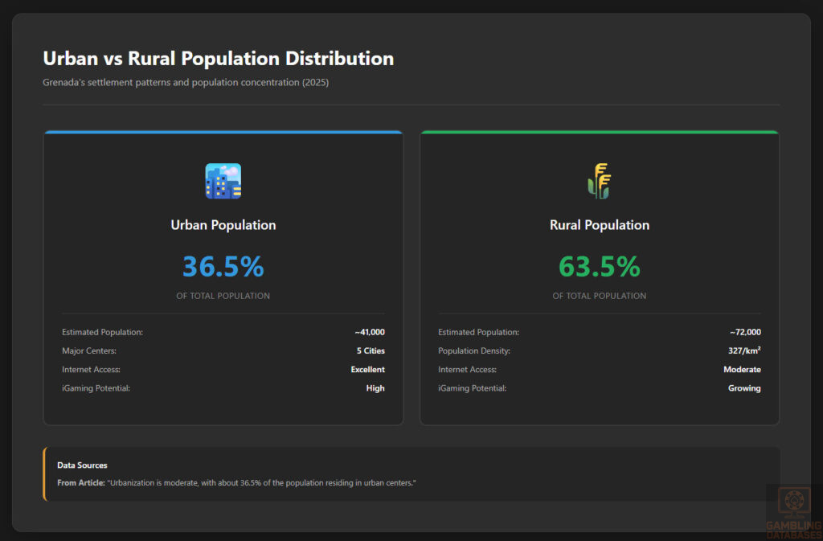Screen dimensions: 823x541
Task: Click the blue 36.5% percentage figure
Action: (x=223, y=265)
